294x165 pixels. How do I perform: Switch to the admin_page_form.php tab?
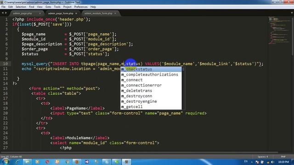[61, 13]
